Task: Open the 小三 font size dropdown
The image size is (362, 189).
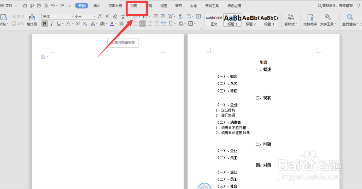Action: [94, 16]
